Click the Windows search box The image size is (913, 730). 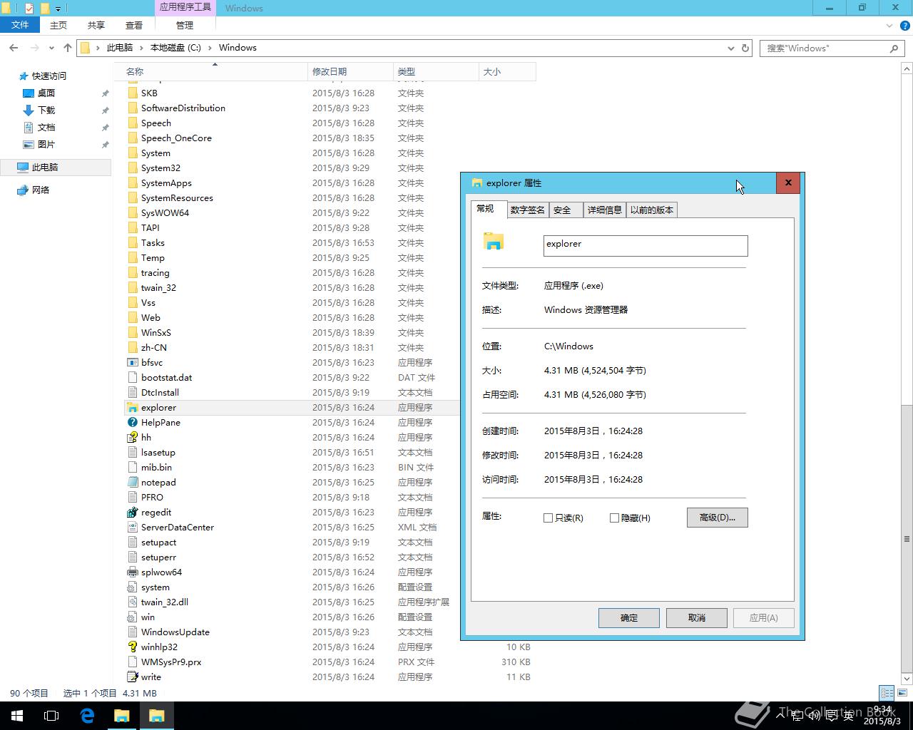point(832,48)
